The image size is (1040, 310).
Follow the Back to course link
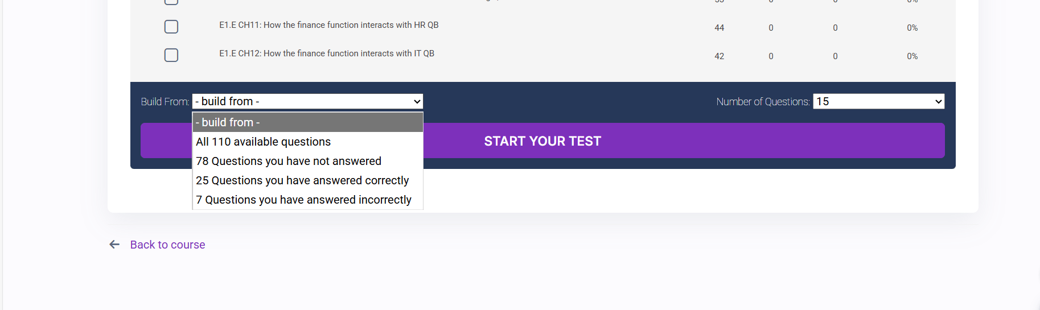point(167,245)
